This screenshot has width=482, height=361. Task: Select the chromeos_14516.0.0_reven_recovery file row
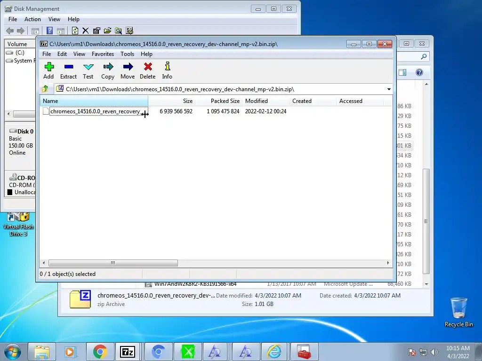[95, 111]
